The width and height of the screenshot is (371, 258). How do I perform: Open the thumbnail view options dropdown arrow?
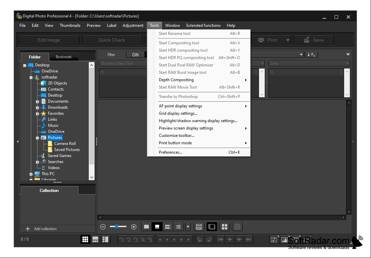tap(188, 227)
